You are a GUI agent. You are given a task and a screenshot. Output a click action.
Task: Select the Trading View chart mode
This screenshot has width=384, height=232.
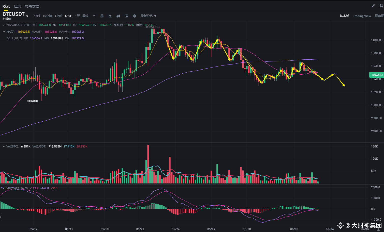[x=362, y=16]
